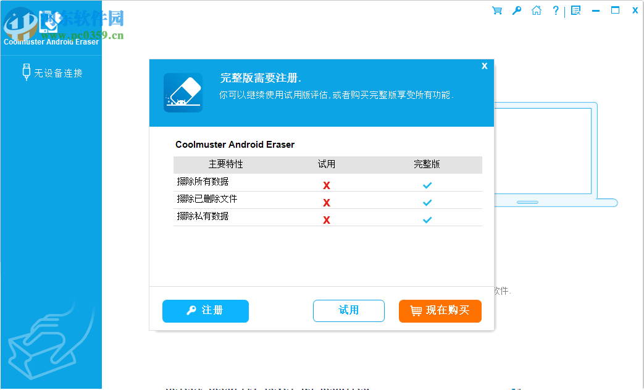This screenshot has width=644, height=390.
Task: Click the key registration icon in the title bar
Action: (517, 11)
